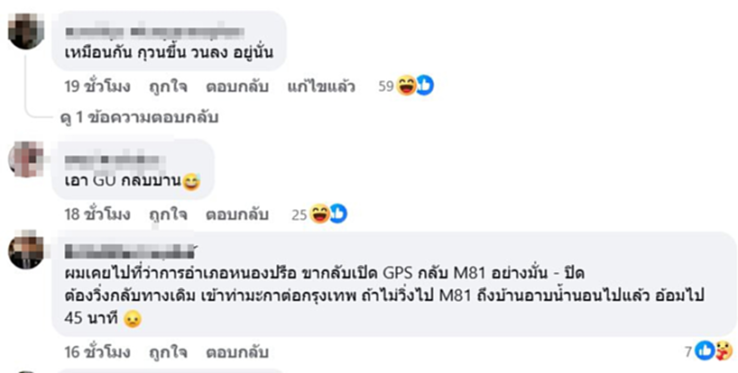The image size is (738, 373).
Task: Open edit history "แก้ไขแล้ว" on the first comment
Action: (x=320, y=86)
